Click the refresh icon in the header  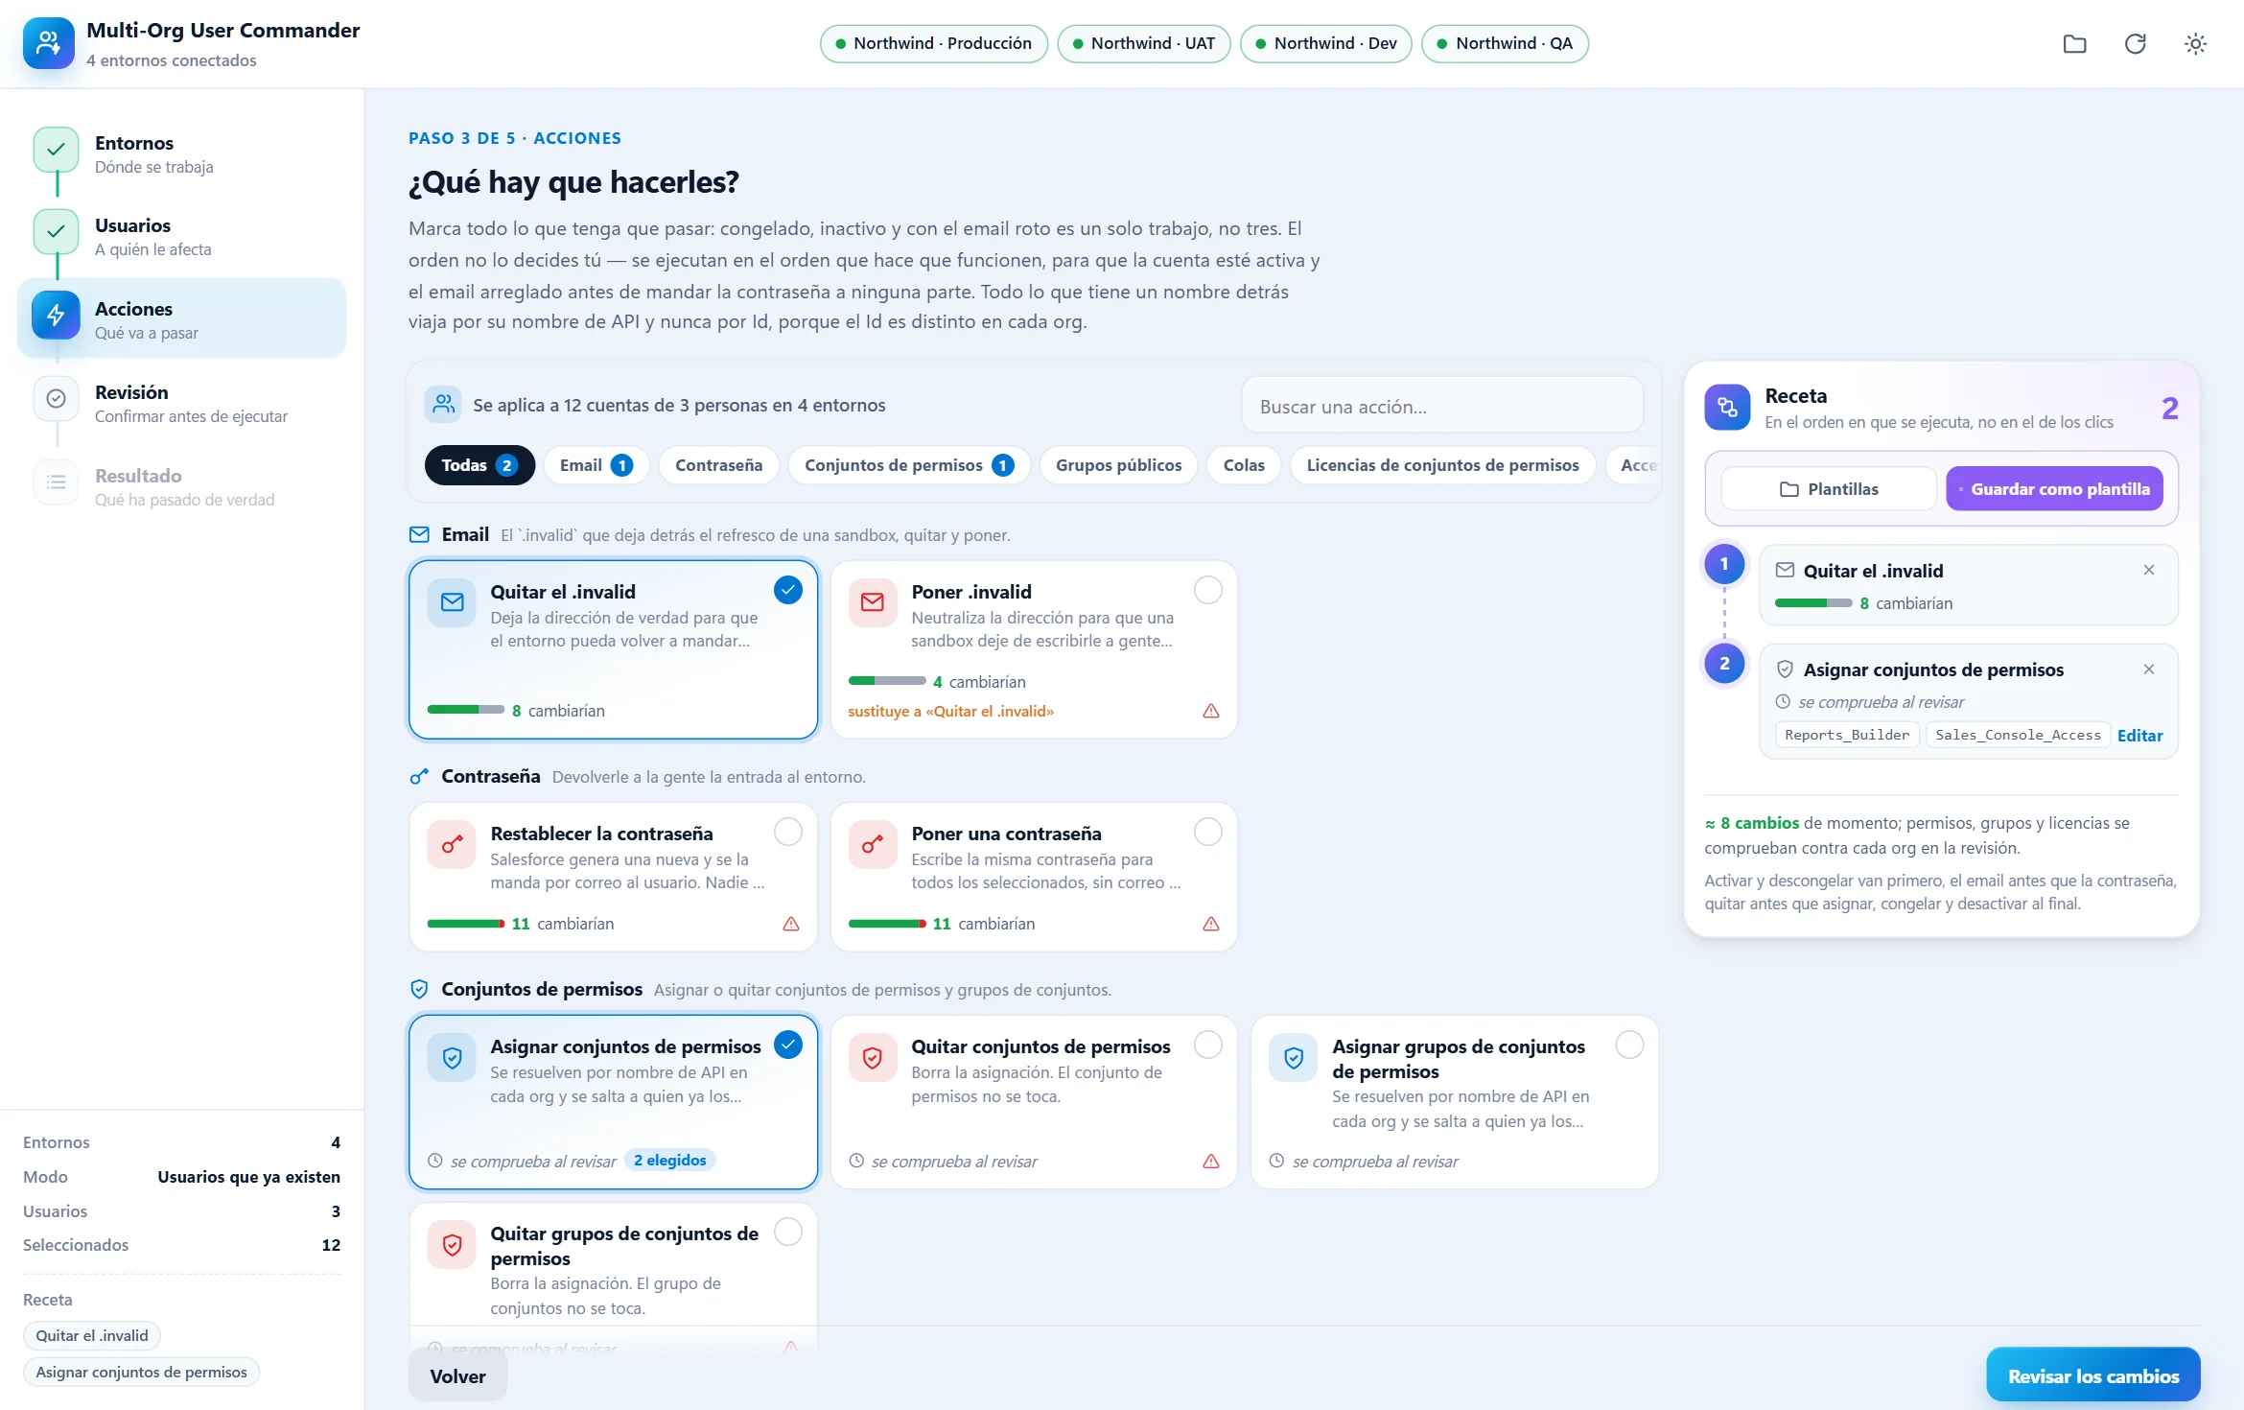(2135, 43)
